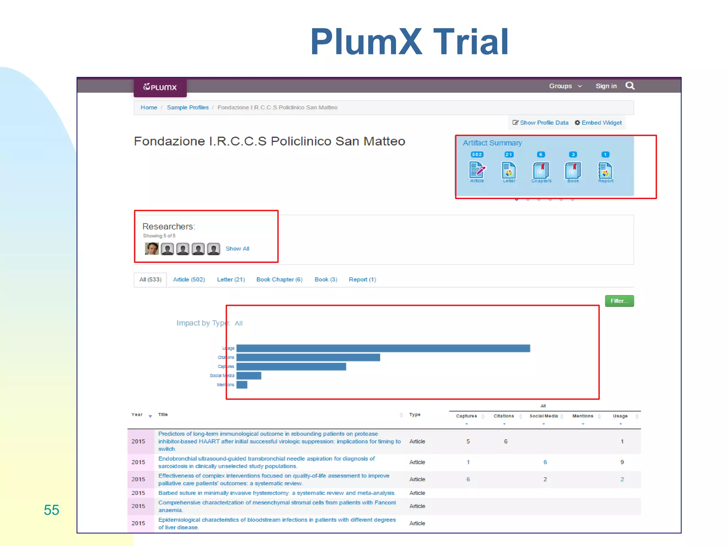
Task: Click Sign in
Action: tap(606, 86)
